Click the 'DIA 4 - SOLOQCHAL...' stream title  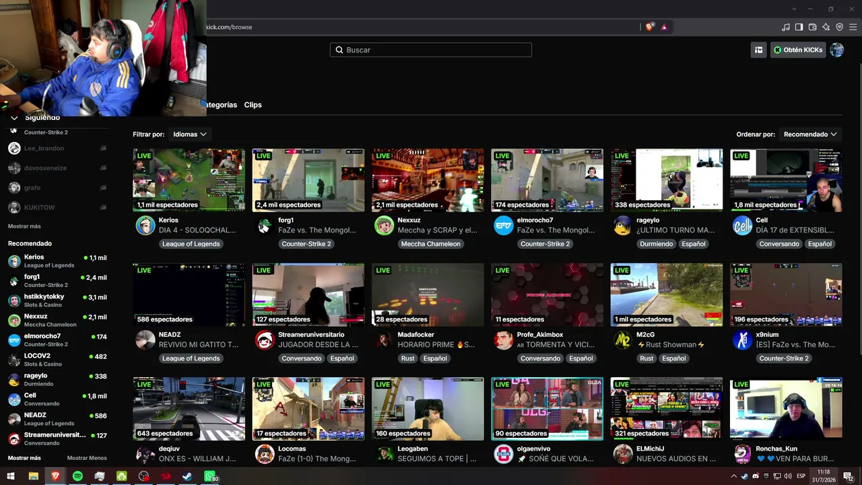tap(197, 230)
